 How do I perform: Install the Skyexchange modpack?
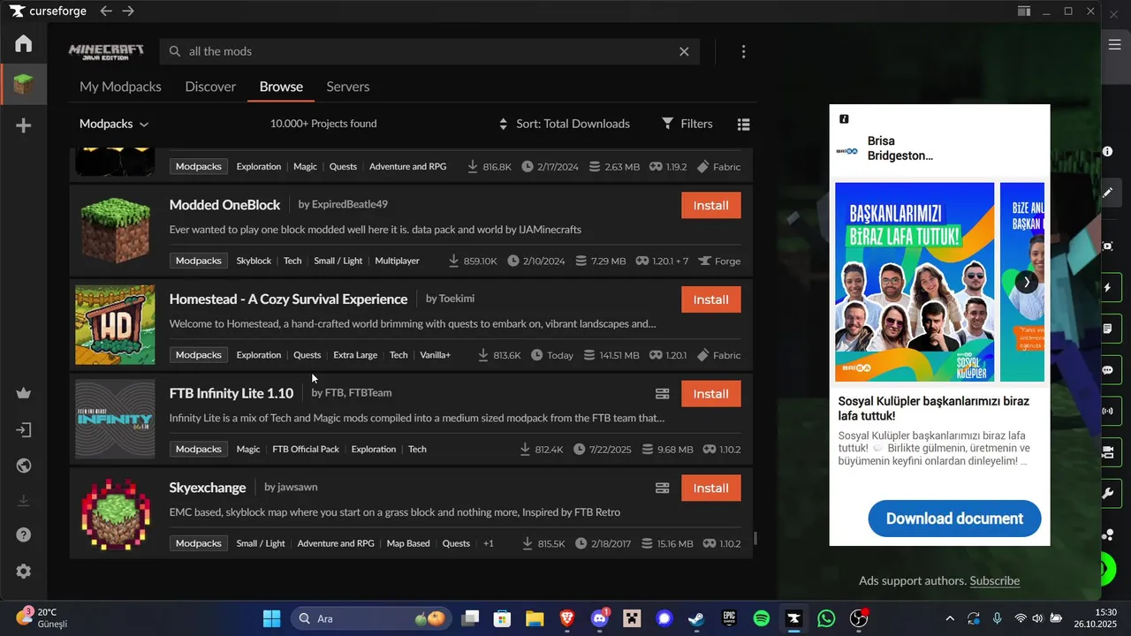tap(711, 488)
